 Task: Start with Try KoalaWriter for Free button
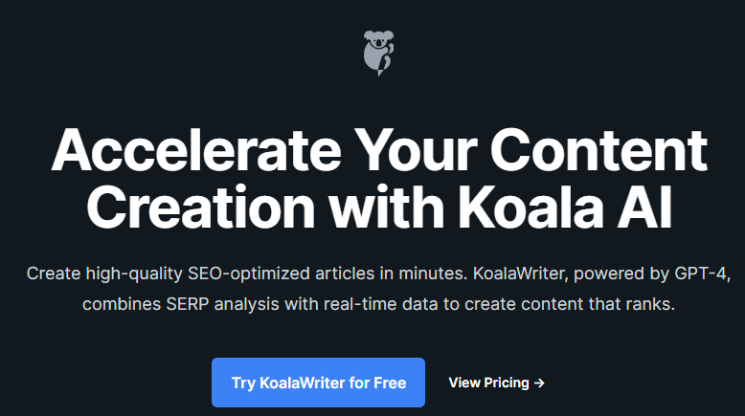click(318, 383)
